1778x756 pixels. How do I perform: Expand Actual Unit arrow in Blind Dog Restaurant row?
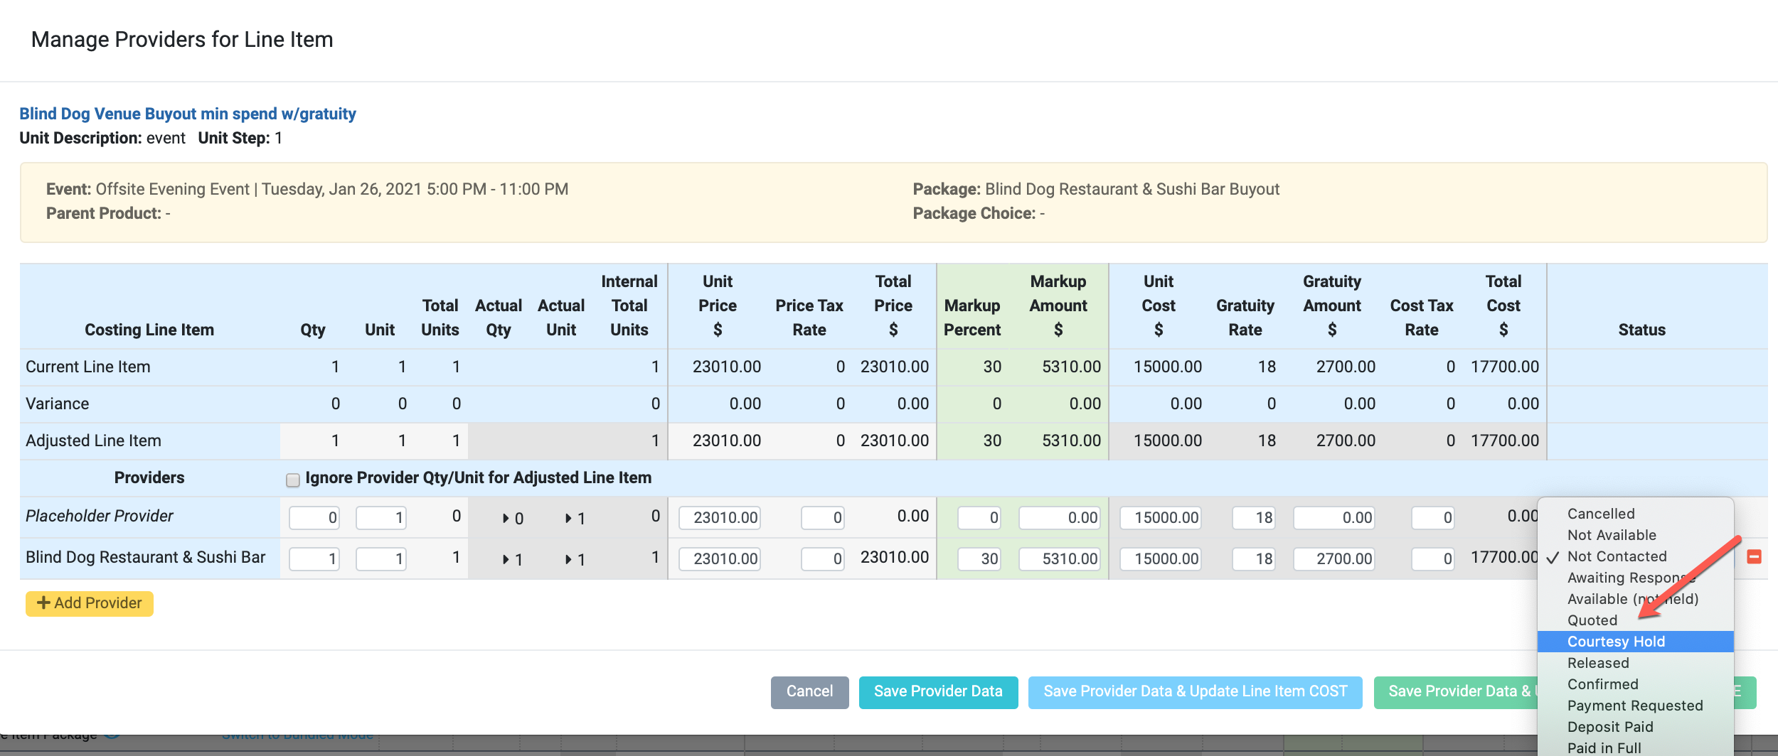(568, 560)
